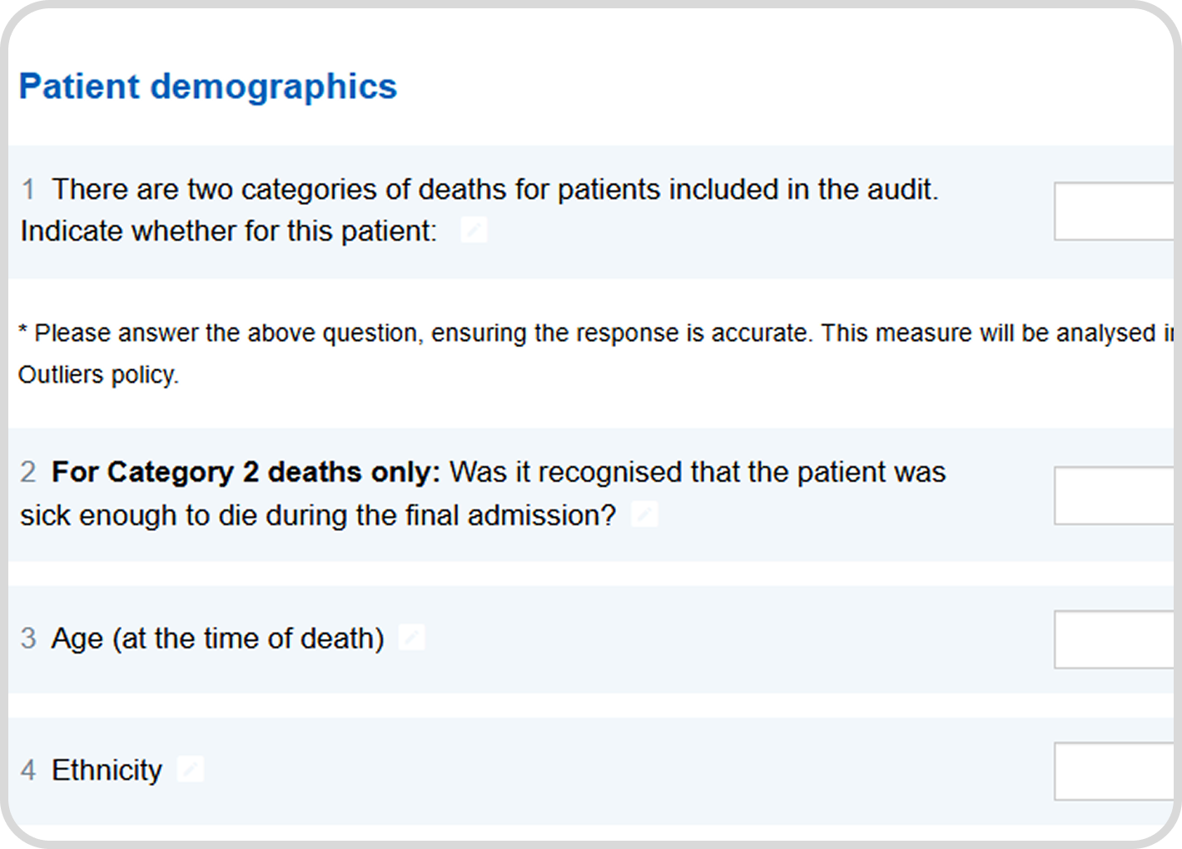
Task: Click the 'Outliers policy.' text
Action: click(98, 375)
